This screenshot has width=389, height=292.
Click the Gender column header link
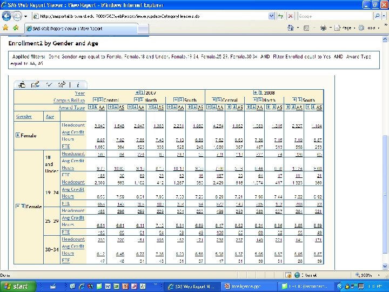pyautogui.click(x=24, y=116)
